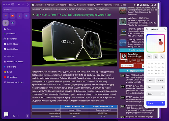The height and width of the screenshot is (121, 169).
Task: Open the Forum menu item
Action: tap(116, 5)
